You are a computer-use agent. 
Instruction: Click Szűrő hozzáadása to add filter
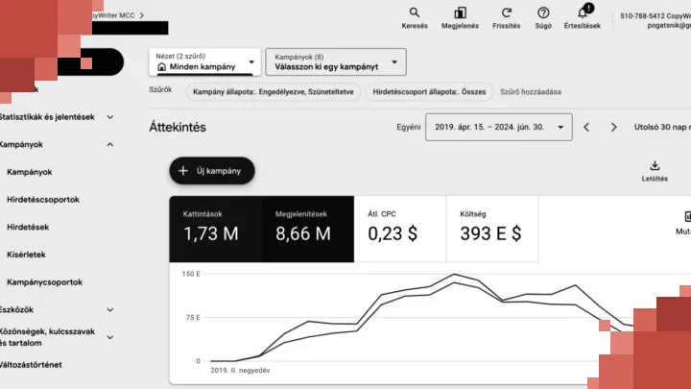click(x=531, y=92)
